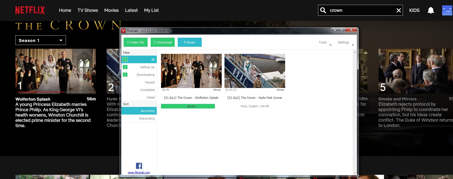Click the '432p / English / 190 Mb' info text
The width and height of the screenshot is (453, 179).
pos(255,106)
